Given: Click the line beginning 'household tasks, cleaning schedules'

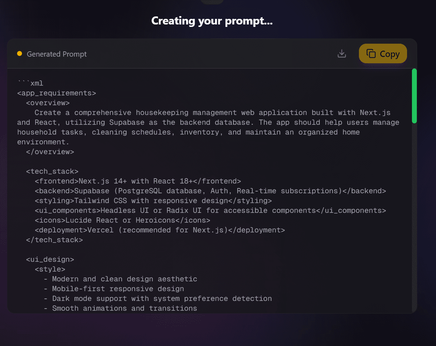Looking at the screenshot, I should tap(188, 132).
